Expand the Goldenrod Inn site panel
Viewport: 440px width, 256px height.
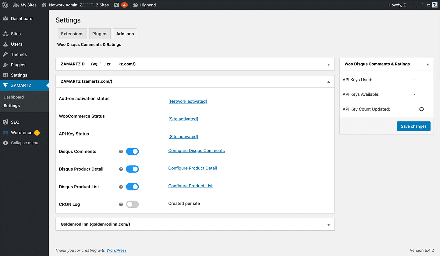click(328, 224)
